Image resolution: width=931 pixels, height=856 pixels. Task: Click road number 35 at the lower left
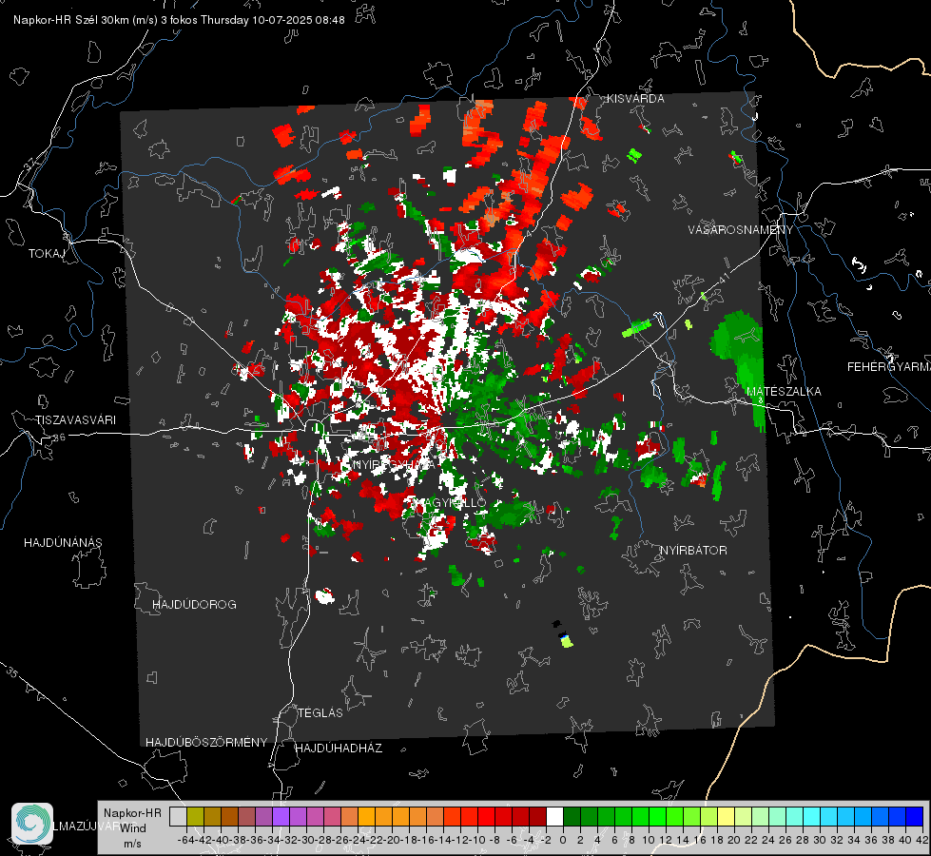pos(12,672)
